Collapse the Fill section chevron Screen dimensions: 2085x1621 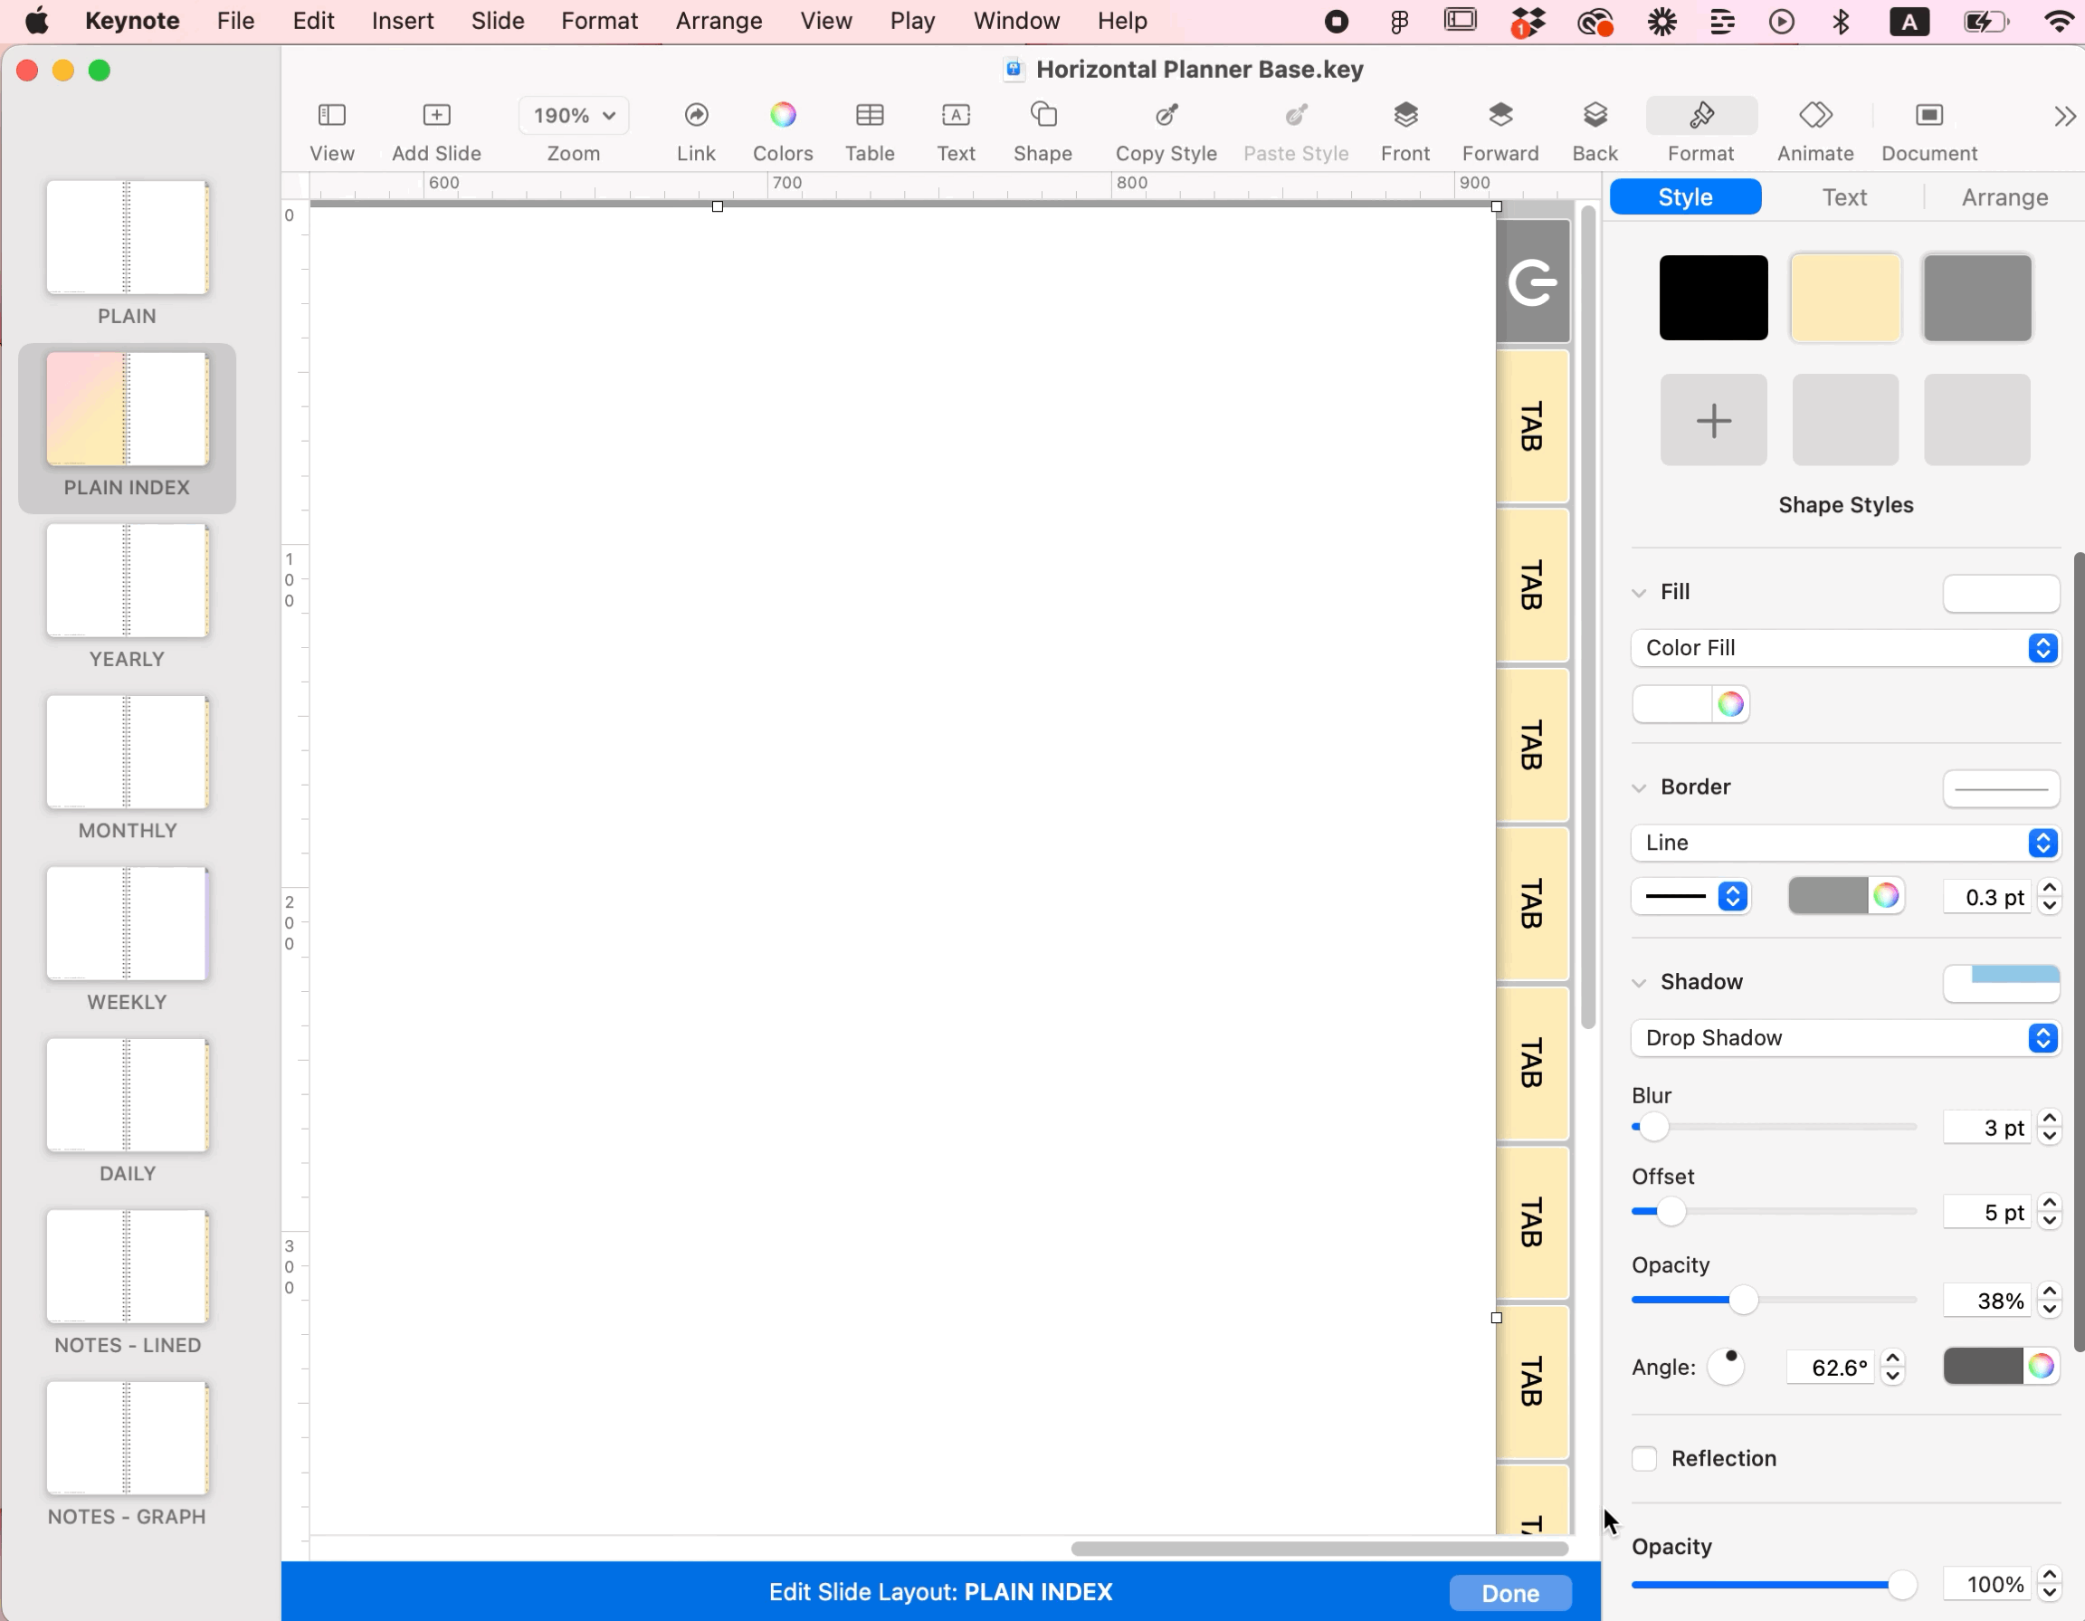pyautogui.click(x=1639, y=592)
